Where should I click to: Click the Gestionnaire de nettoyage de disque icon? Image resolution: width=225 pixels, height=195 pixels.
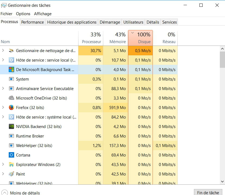click(11, 50)
